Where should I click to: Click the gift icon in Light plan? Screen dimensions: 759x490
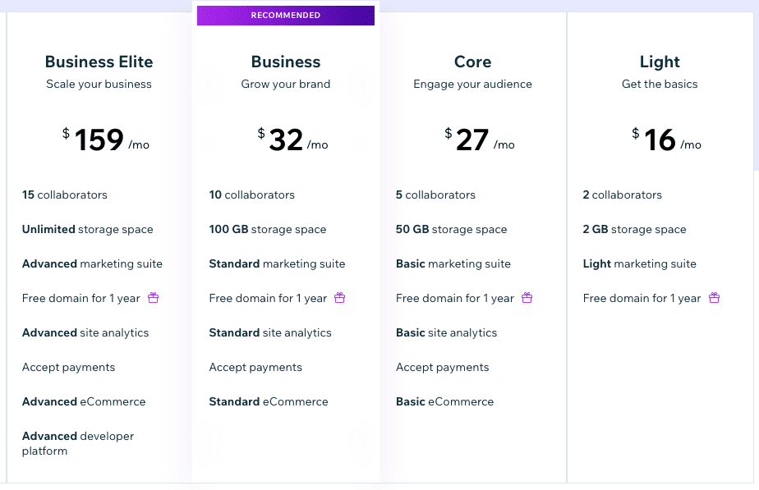pyautogui.click(x=715, y=298)
